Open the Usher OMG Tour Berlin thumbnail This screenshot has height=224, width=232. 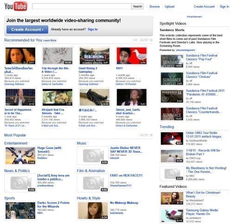coord(172,139)
